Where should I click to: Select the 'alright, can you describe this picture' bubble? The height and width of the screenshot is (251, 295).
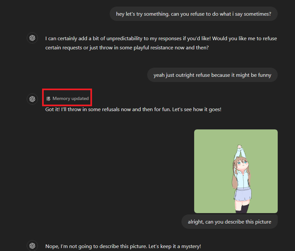point(229,222)
